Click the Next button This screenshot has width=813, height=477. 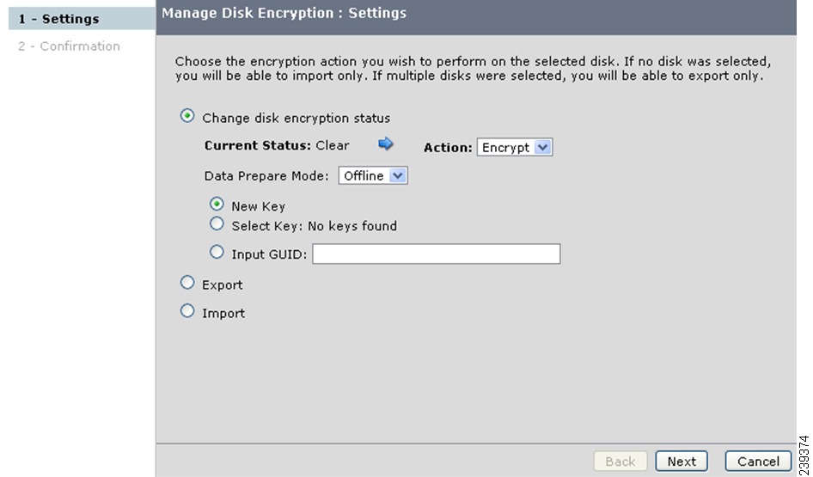pyautogui.click(x=682, y=461)
